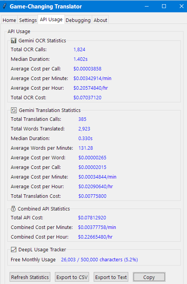Click the Free Monthly Usage label
The image size is (187, 284).
pos(33,259)
